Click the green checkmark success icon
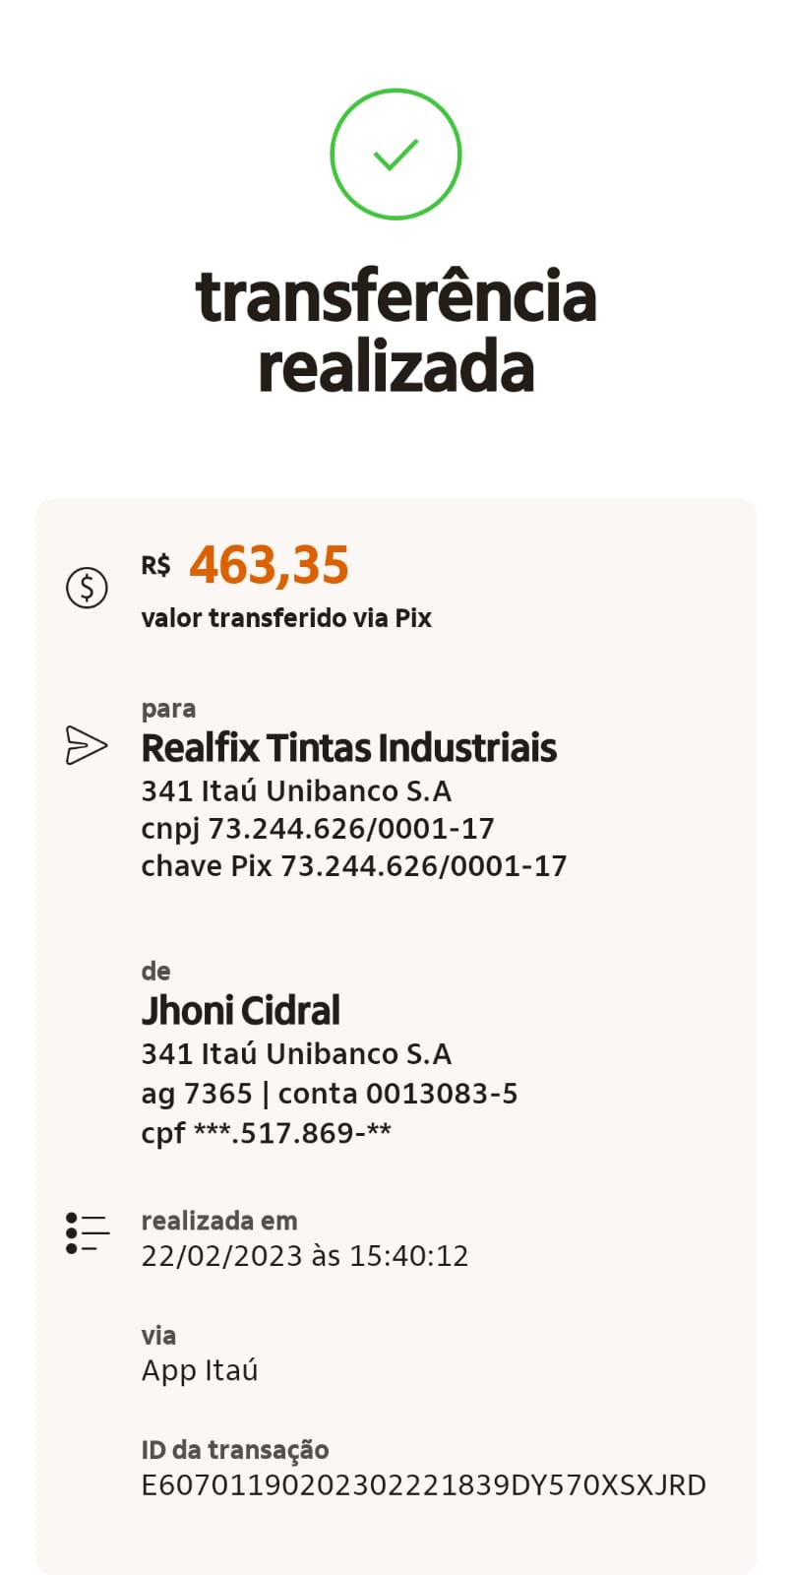This screenshot has width=792, height=1575. (396, 155)
